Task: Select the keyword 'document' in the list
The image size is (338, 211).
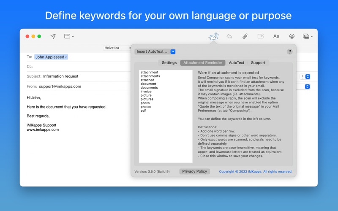Action: pyautogui.click(x=148, y=84)
